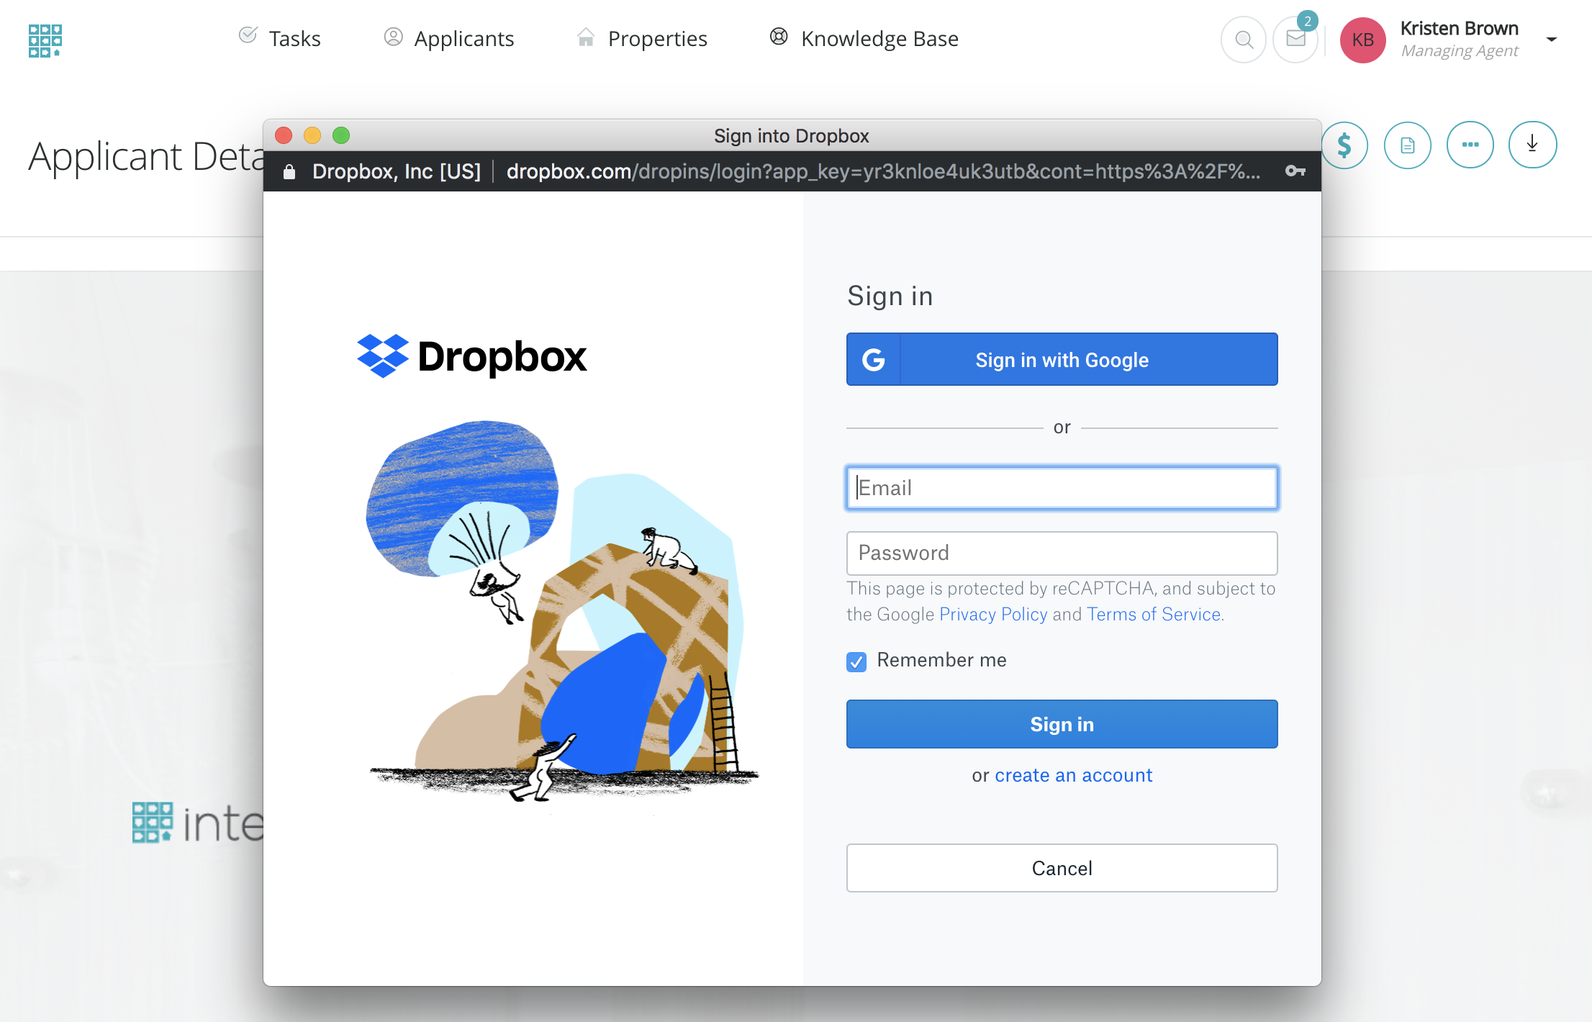
Task: Open the search magnifier icon
Action: pyautogui.click(x=1243, y=40)
